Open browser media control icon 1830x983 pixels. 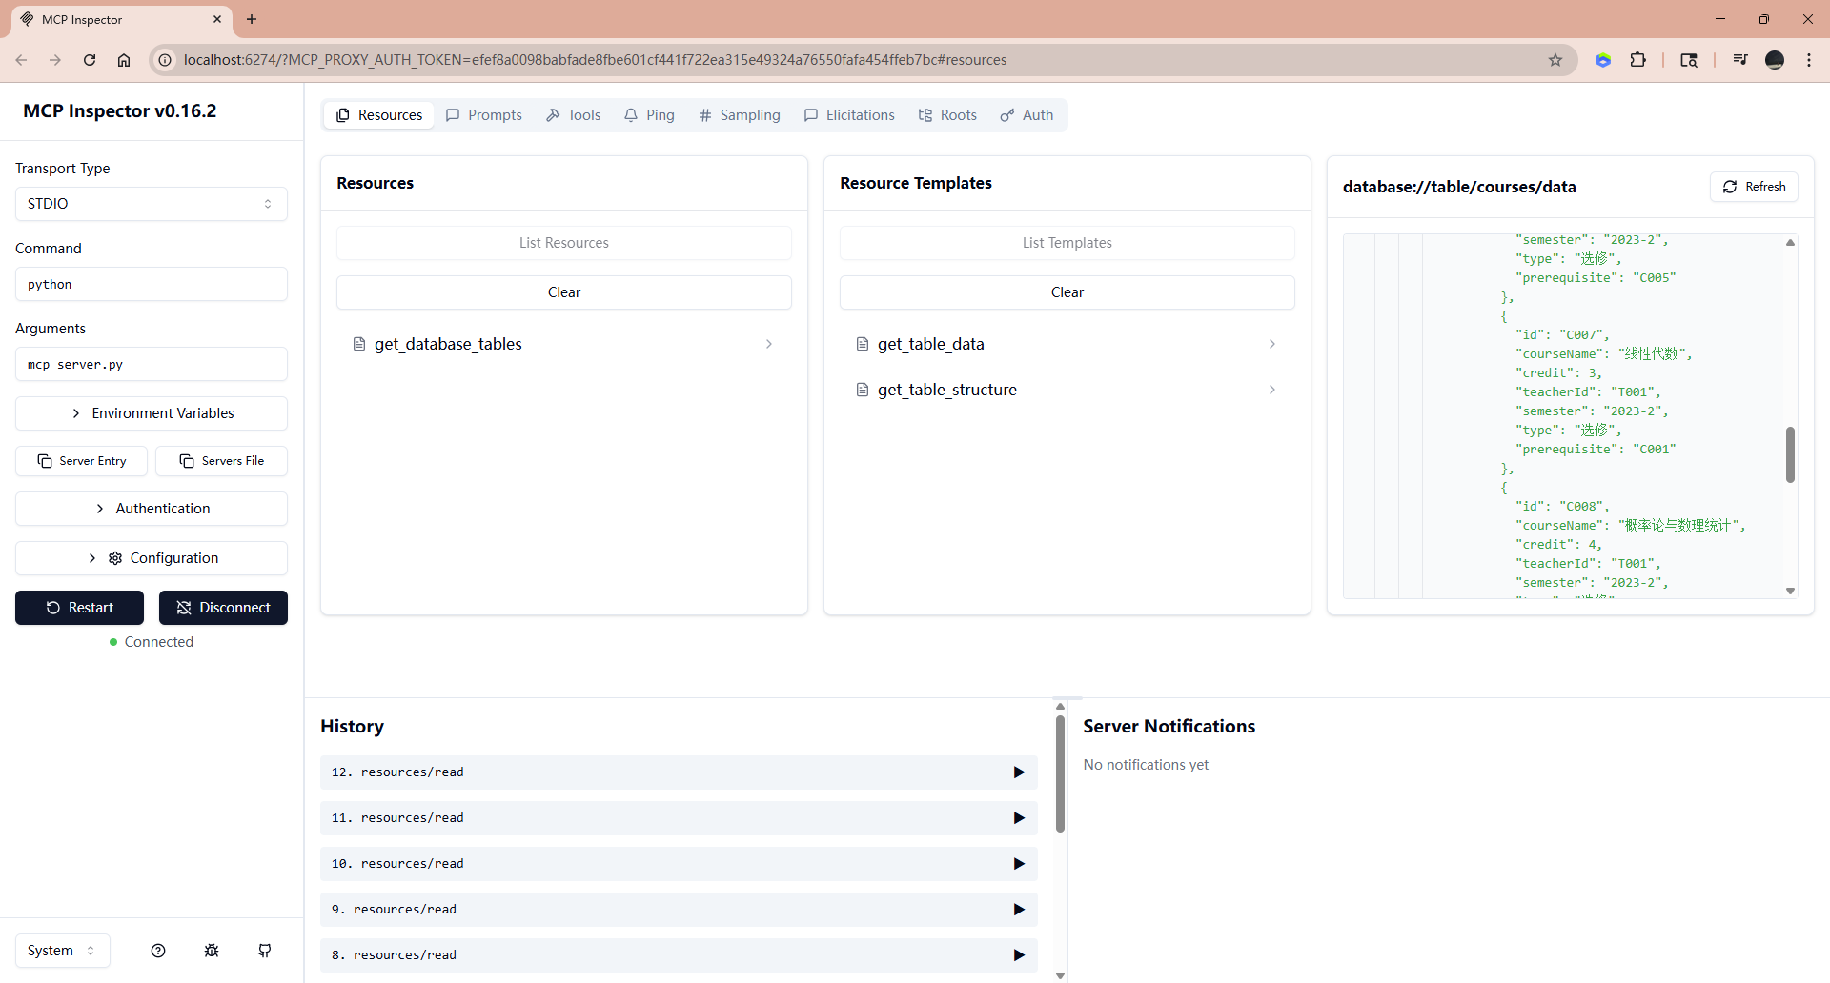click(x=1740, y=60)
